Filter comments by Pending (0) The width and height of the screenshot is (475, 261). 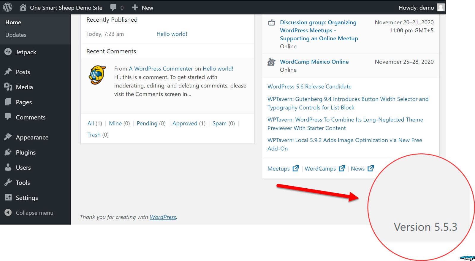(x=151, y=123)
